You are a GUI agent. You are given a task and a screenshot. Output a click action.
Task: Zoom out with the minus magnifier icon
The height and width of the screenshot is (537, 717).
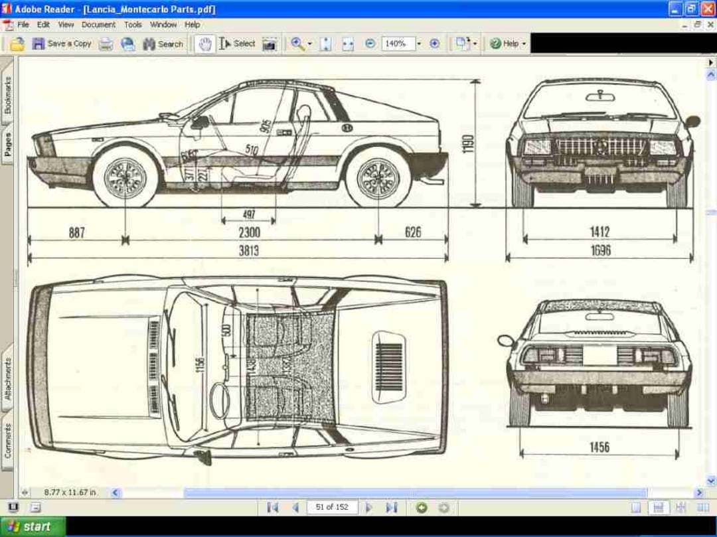point(370,44)
